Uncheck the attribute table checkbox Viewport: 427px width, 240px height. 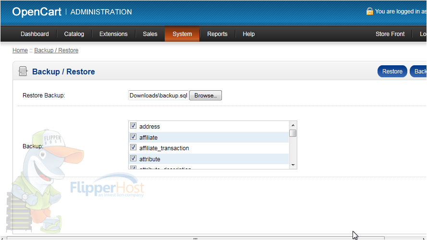133,158
